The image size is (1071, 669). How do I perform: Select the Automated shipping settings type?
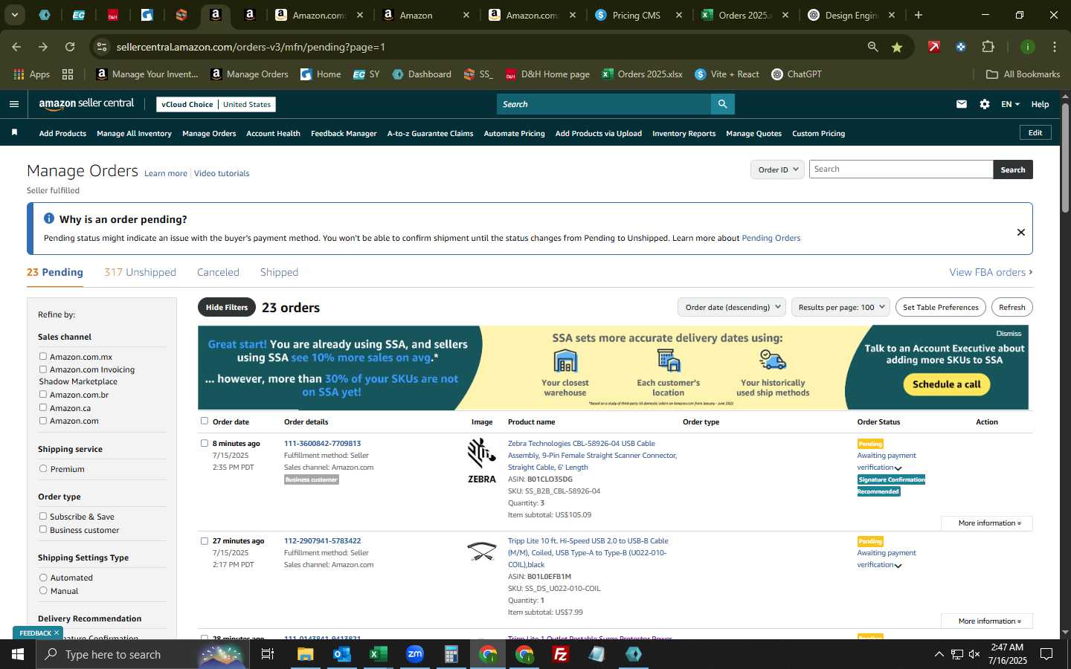[43, 577]
